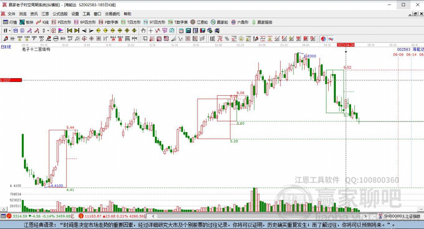Restore the inner document window
This screenshot has width=424, height=229.
(x=415, y=14)
